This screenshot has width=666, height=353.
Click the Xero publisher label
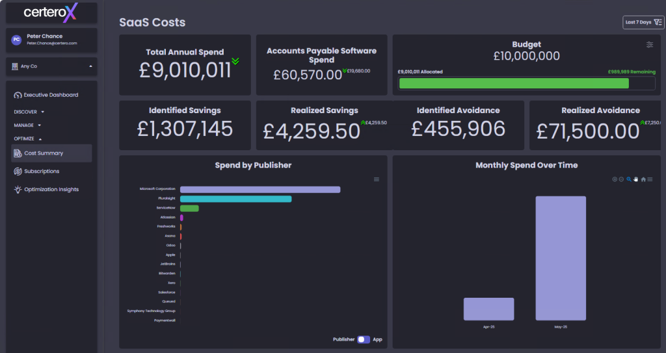click(x=172, y=283)
